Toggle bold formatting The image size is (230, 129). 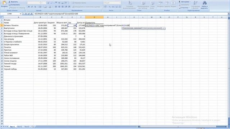[29, 7]
